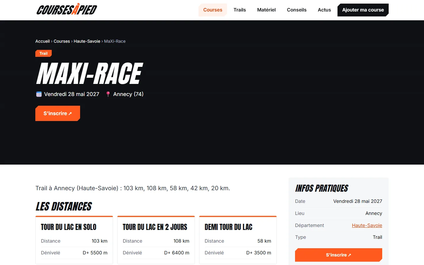Click the Infos pratiques heading

coord(322,188)
